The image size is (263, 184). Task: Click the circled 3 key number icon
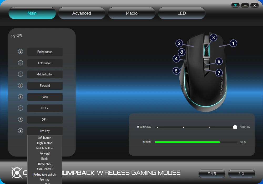[x=21, y=74]
